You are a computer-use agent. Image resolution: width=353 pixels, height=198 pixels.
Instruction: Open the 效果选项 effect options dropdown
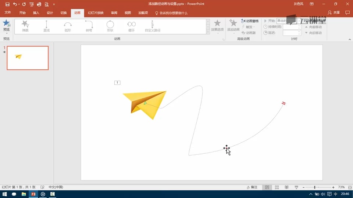(217, 27)
